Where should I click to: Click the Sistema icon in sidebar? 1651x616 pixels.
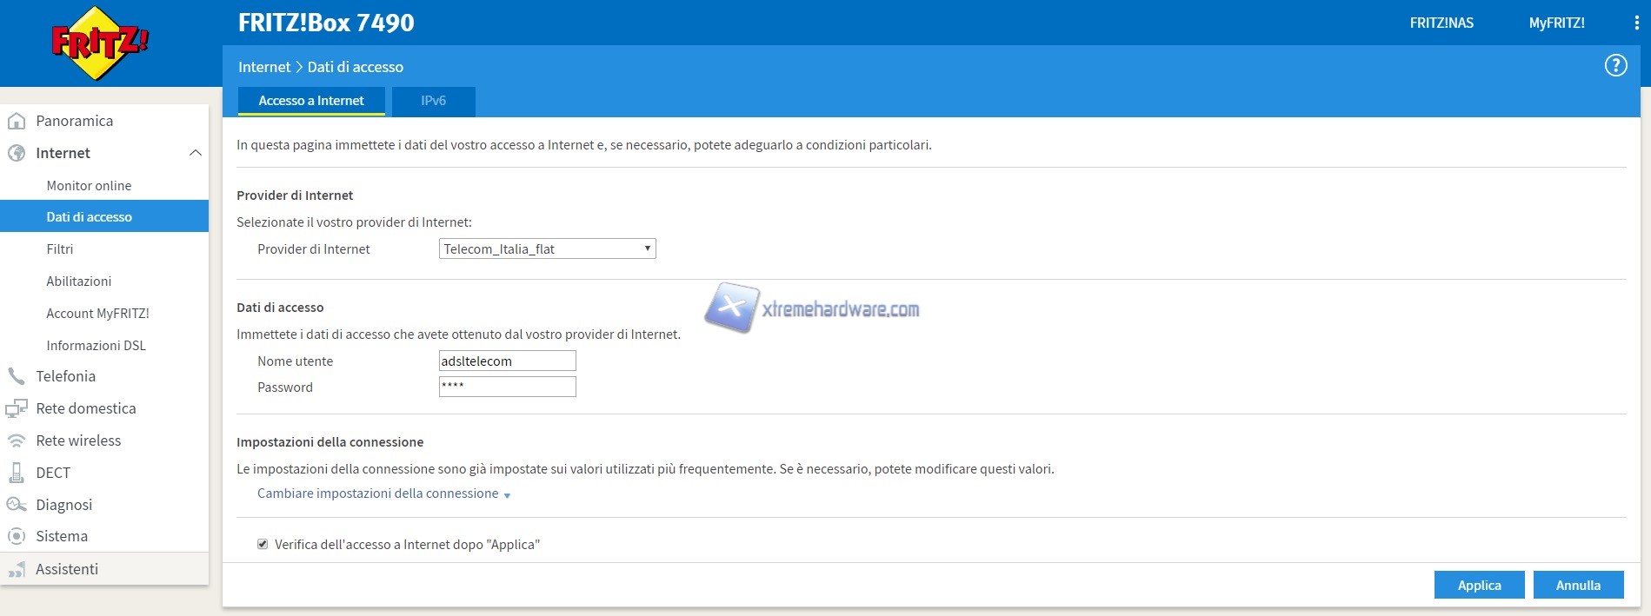17,536
